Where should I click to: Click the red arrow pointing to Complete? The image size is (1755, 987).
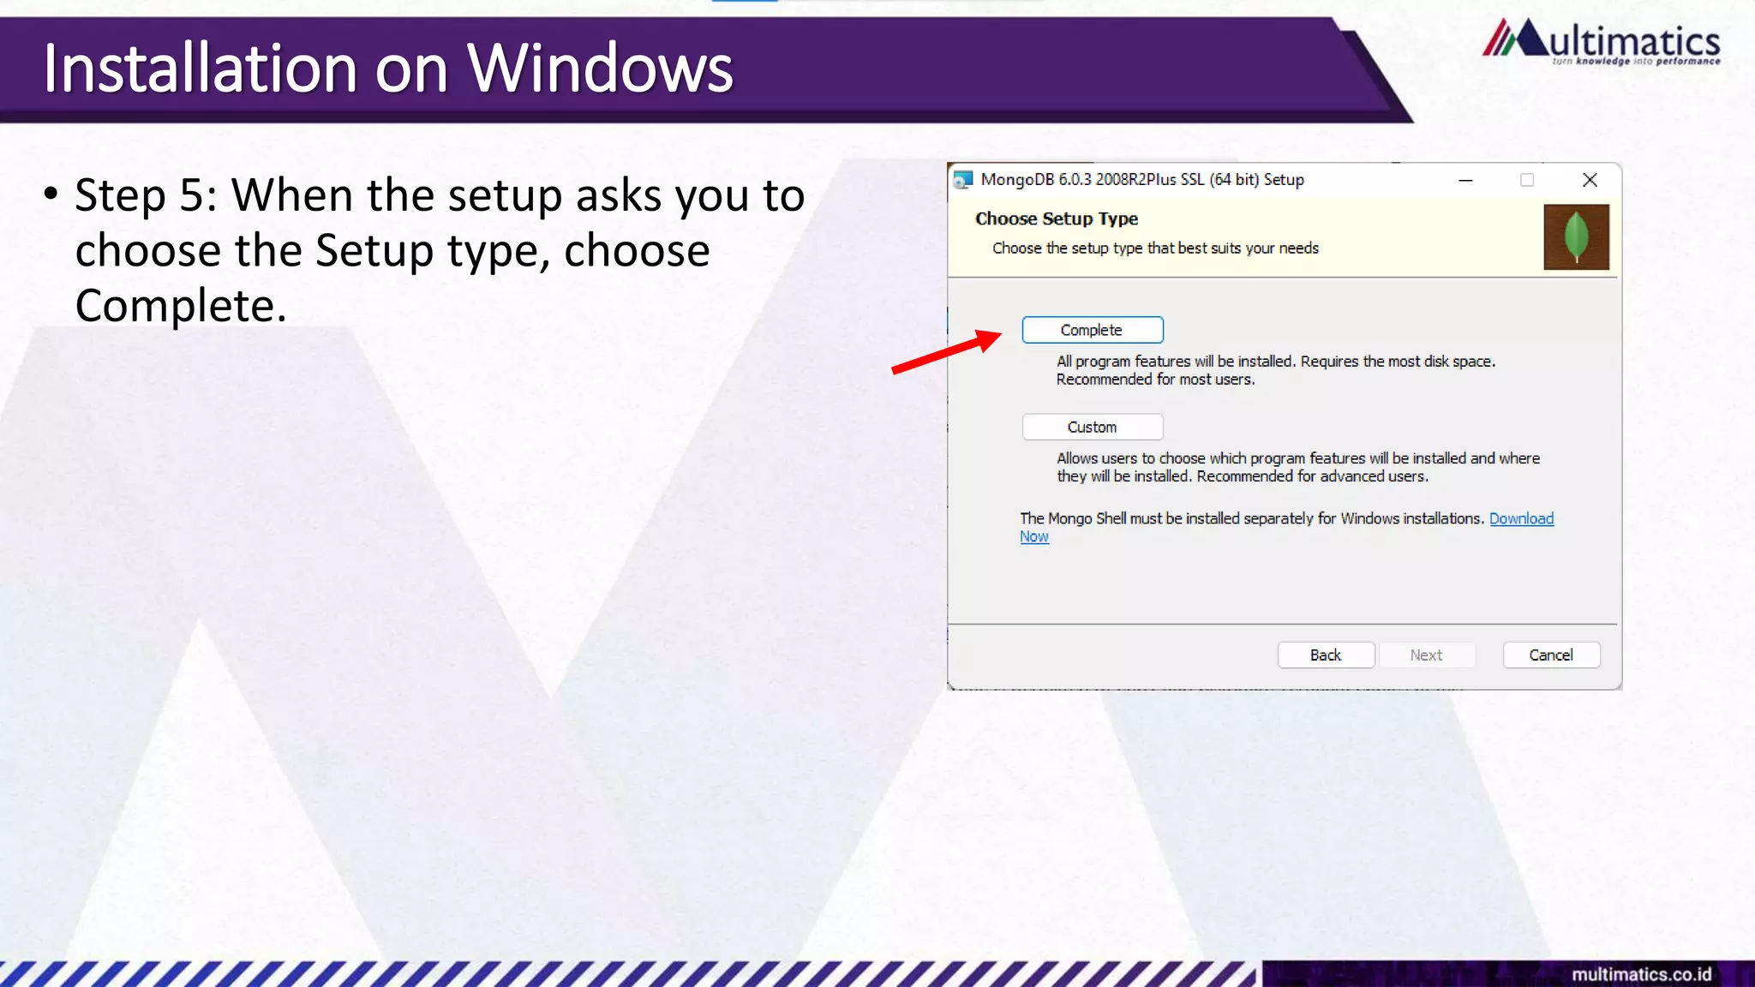pyautogui.click(x=946, y=352)
